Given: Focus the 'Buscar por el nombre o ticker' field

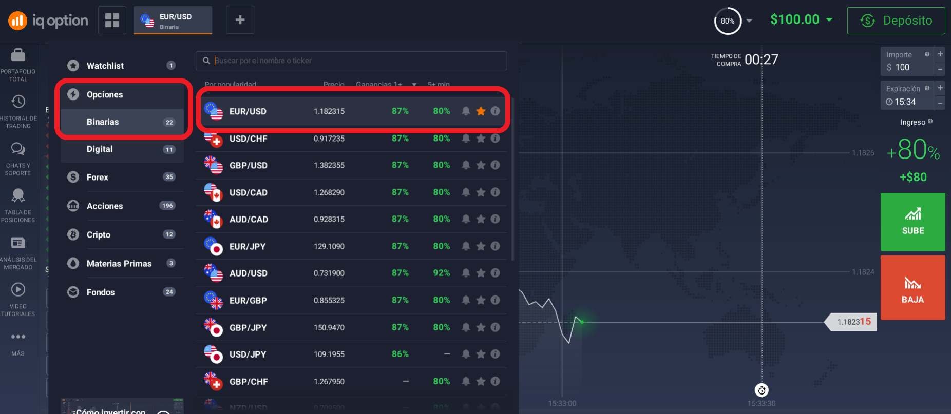Looking at the screenshot, I should point(351,61).
